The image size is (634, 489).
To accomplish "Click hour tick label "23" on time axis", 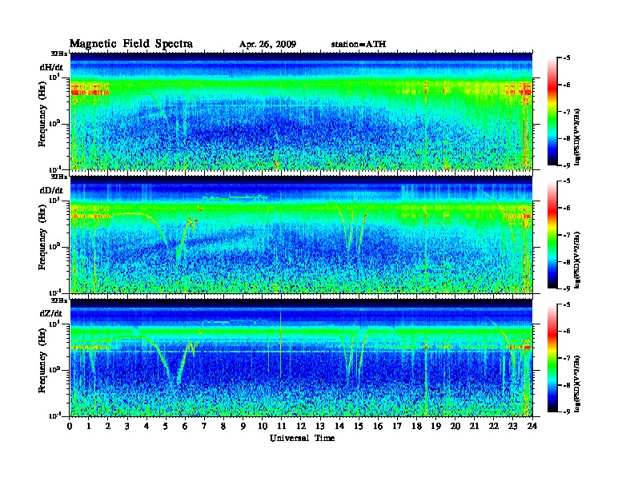I will pos(513,427).
